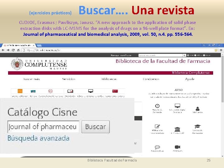224x168 pixels.
Task: Select the third radio button in top bar
Action: [x=204, y=55]
